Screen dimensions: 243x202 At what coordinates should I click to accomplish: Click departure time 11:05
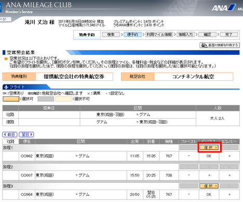click(134, 156)
